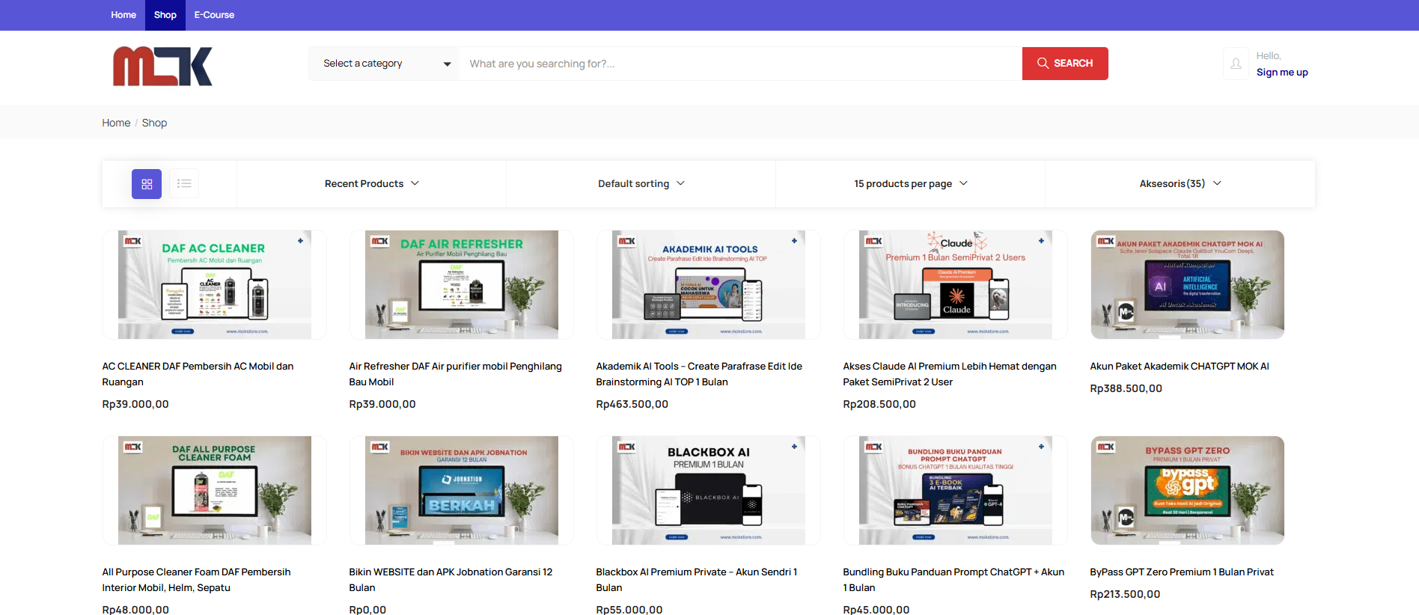
Task: Click price Rp208.500,00
Action: pyautogui.click(x=879, y=404)
